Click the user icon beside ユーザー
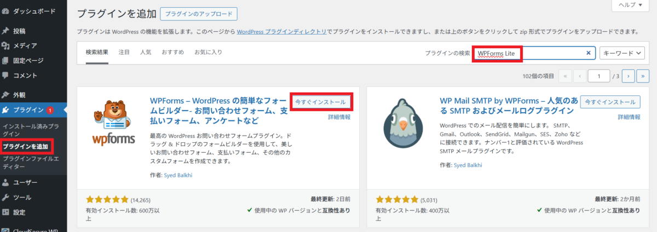Image resolution: width=657 pixels, height=232 pixels. 5,183
